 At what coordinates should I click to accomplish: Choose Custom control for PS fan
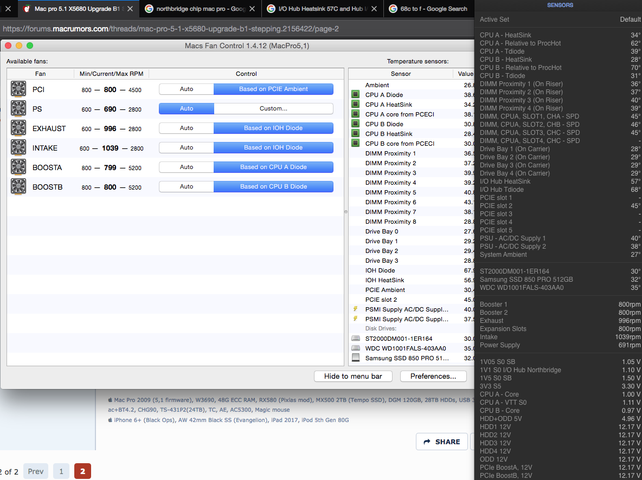coord(273,108)
